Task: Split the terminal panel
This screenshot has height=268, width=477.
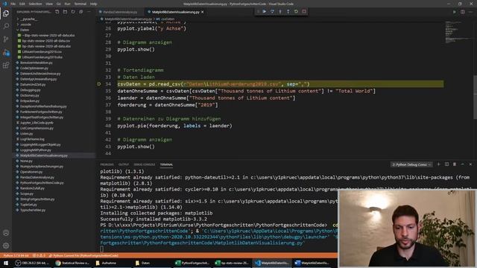Action: click(x=446, y=165)
